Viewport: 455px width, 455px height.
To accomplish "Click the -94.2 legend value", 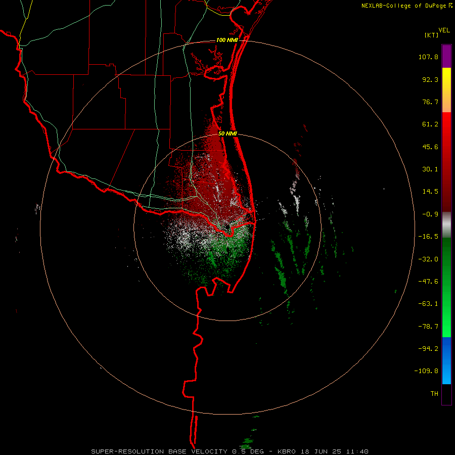I will [428, 349].
